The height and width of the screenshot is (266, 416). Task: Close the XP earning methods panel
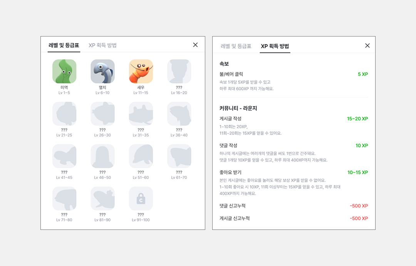(367, 45)
